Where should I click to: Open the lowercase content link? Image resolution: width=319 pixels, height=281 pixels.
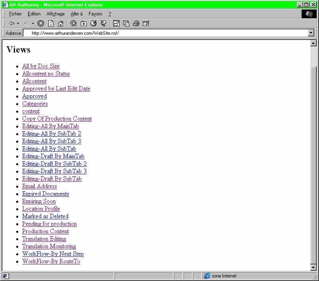click(x=31, y=111)
